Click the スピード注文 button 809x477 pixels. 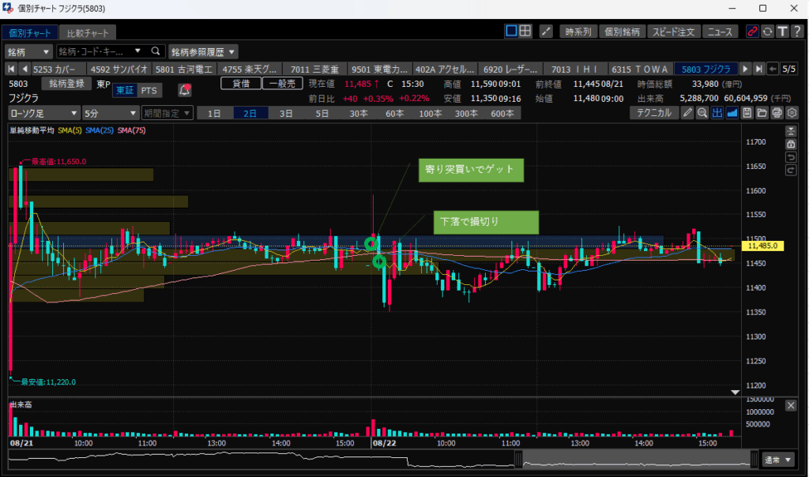(x=673, y=32)
